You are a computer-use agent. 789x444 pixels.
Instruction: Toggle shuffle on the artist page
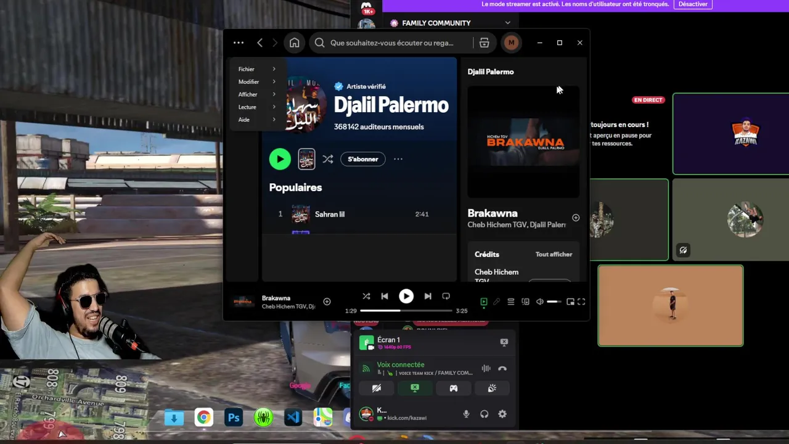[328, 159]
